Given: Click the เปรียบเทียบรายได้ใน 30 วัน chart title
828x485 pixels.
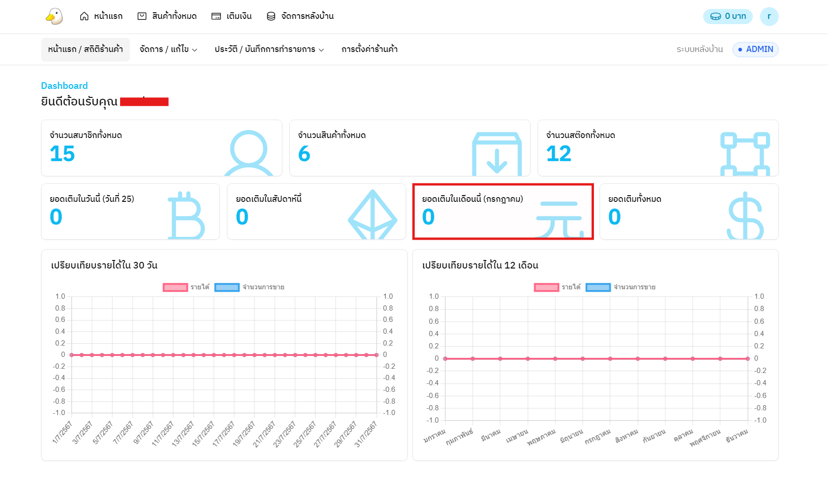Looking at the screenshot, I should pyautogui.click(x=104, y=265).
